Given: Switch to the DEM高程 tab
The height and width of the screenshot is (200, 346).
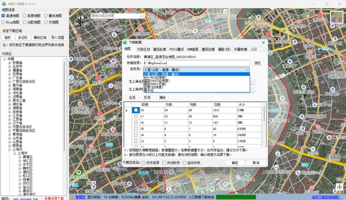Looking at the screenshot, I should [193, 49].
